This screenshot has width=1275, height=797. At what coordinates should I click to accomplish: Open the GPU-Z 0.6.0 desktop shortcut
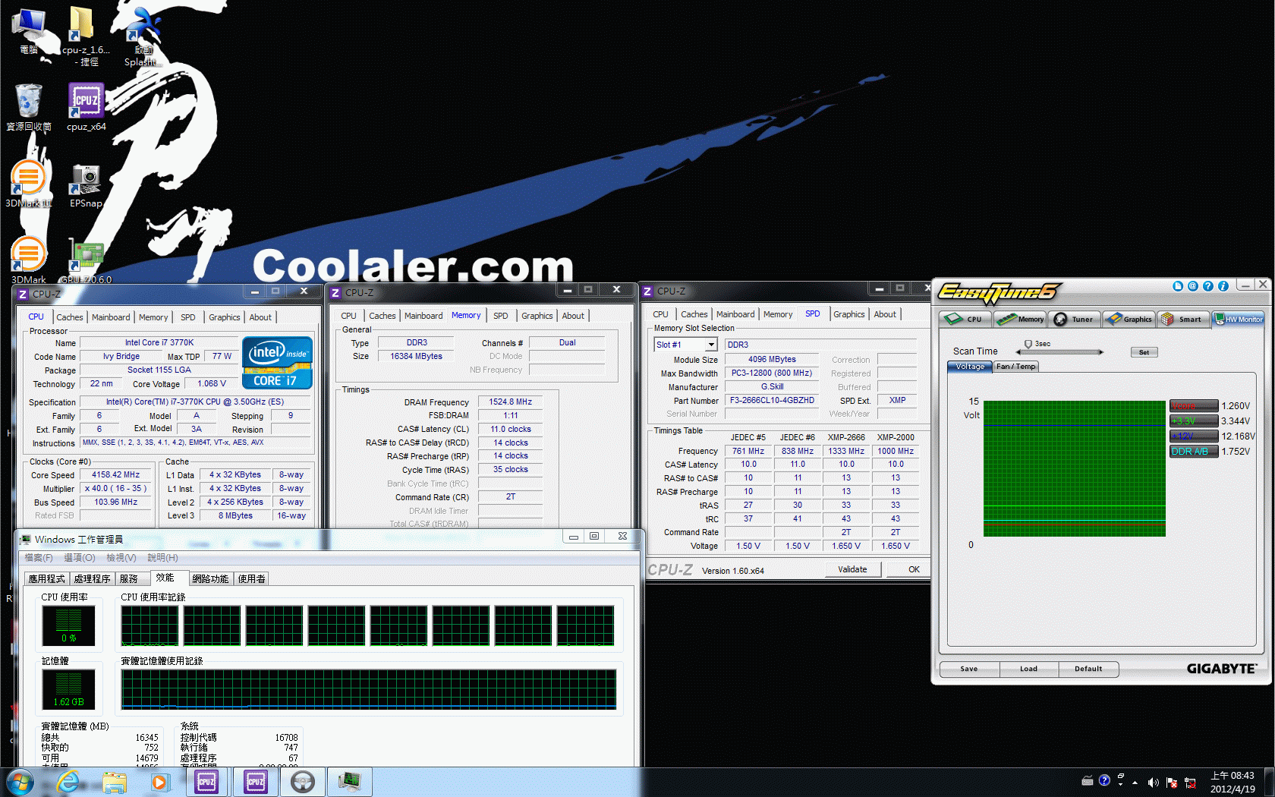86,261
